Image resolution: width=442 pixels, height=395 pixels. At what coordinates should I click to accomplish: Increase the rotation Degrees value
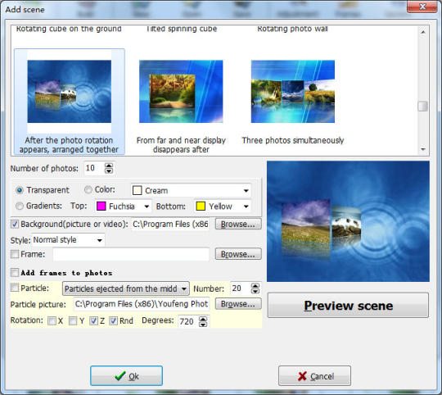click(203, 319)
